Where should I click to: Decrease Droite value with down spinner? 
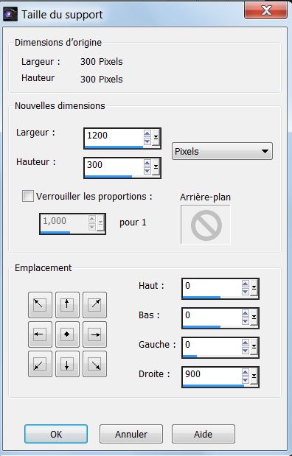[x=246, y=380]
